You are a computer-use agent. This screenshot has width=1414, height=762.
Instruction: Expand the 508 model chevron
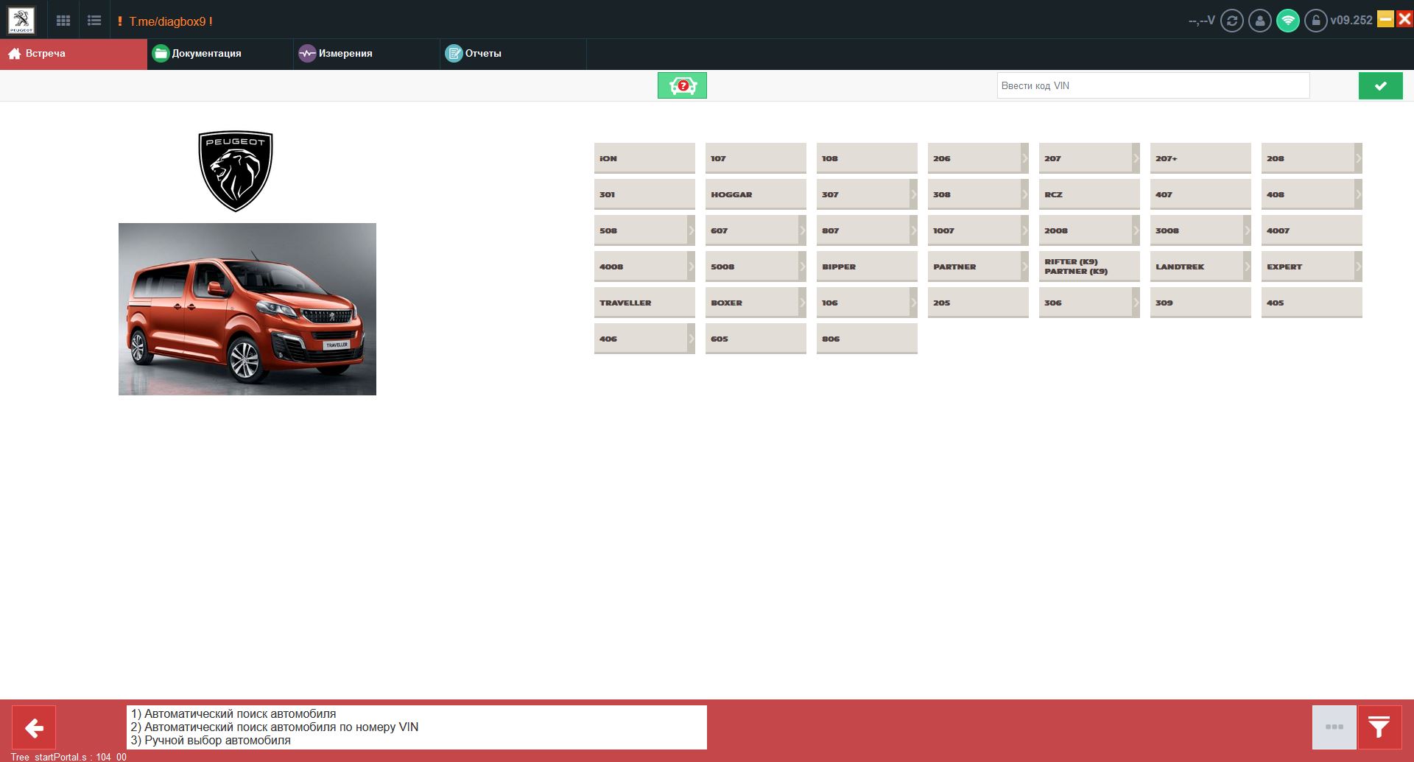coord(691,230)
